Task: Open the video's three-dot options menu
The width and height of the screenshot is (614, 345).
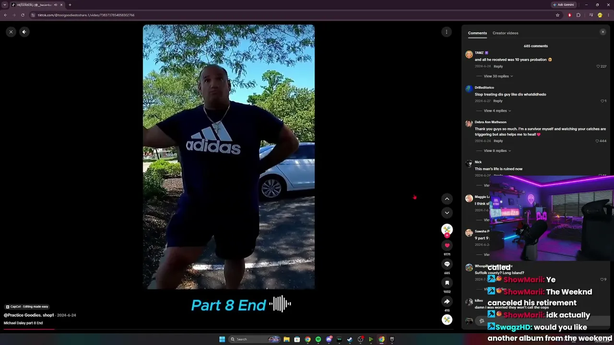Action: pos(447,32)
